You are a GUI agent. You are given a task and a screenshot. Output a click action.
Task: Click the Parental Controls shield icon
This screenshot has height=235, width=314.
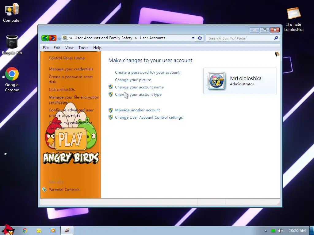[x=44, y=189]
